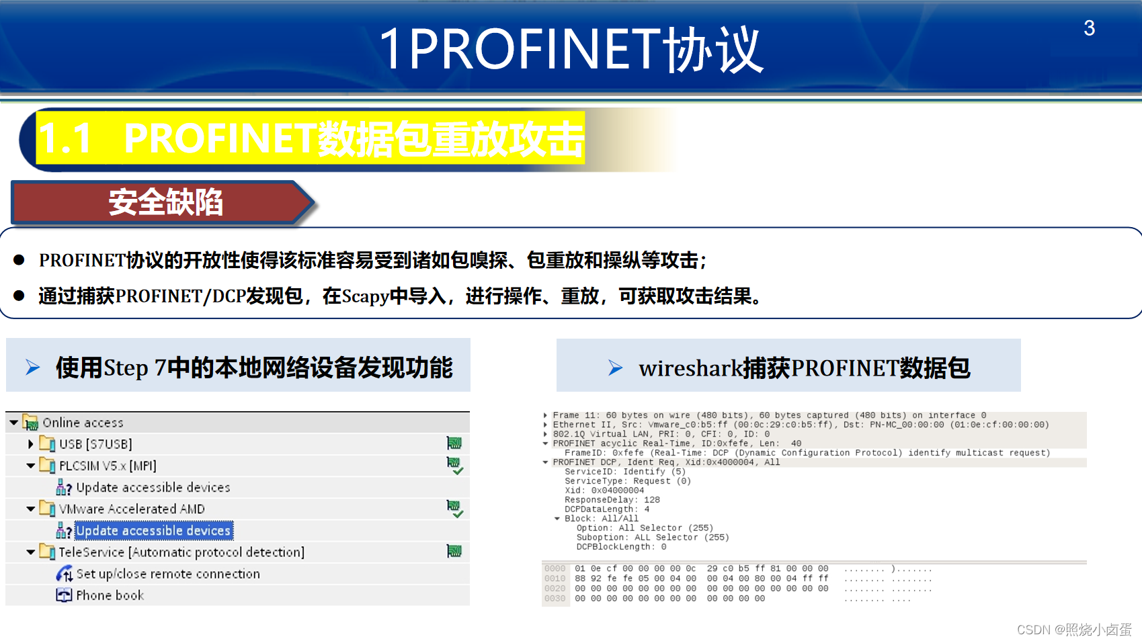Expand the 802.1Q Virtual LAN row
This screenshot has height=643, width=1142.
545,434
